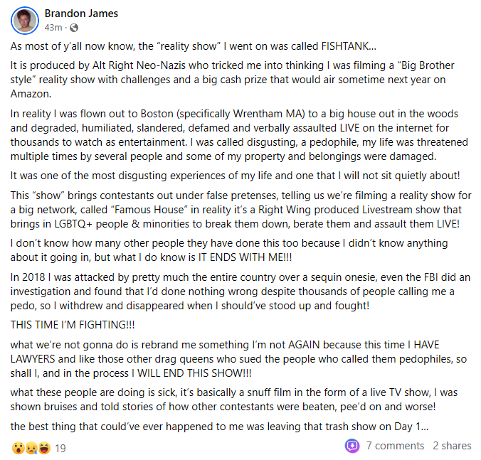Click the text "IT ENDS WITH ME!!!"

point(245,257)
